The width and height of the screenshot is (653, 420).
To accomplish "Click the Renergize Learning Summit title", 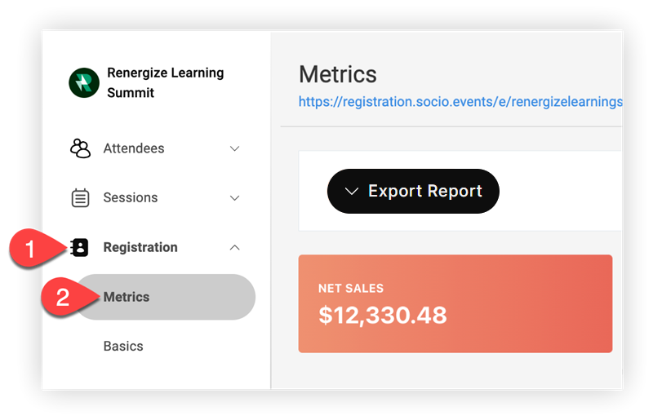I will [x=166, y=82].
